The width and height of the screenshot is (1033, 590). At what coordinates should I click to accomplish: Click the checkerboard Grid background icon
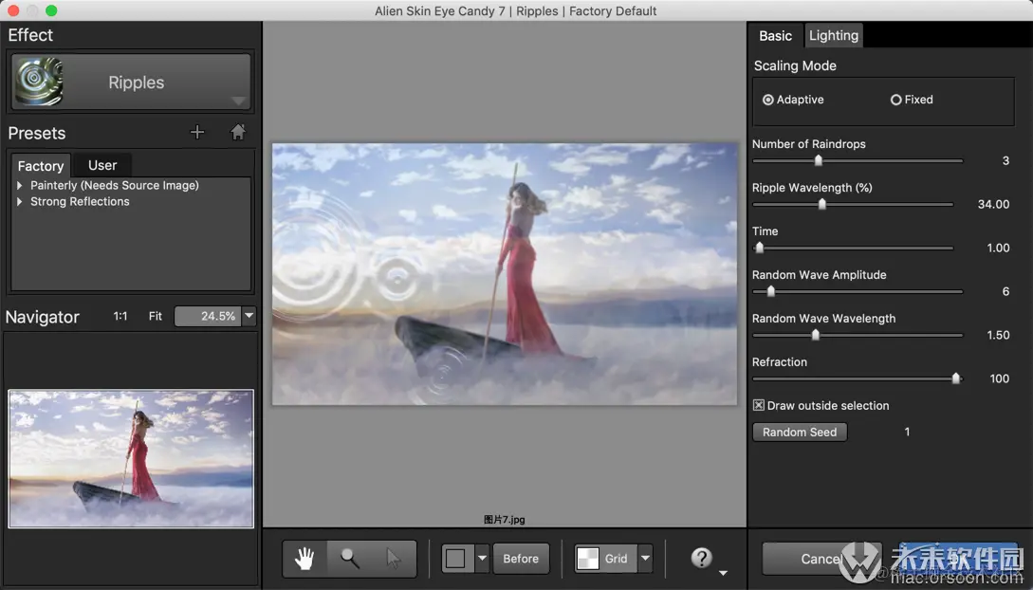[x=588, y=559]
